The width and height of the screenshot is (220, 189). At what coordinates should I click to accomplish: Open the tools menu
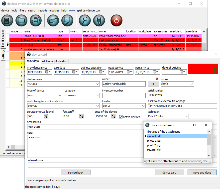[x=14, y=10]
